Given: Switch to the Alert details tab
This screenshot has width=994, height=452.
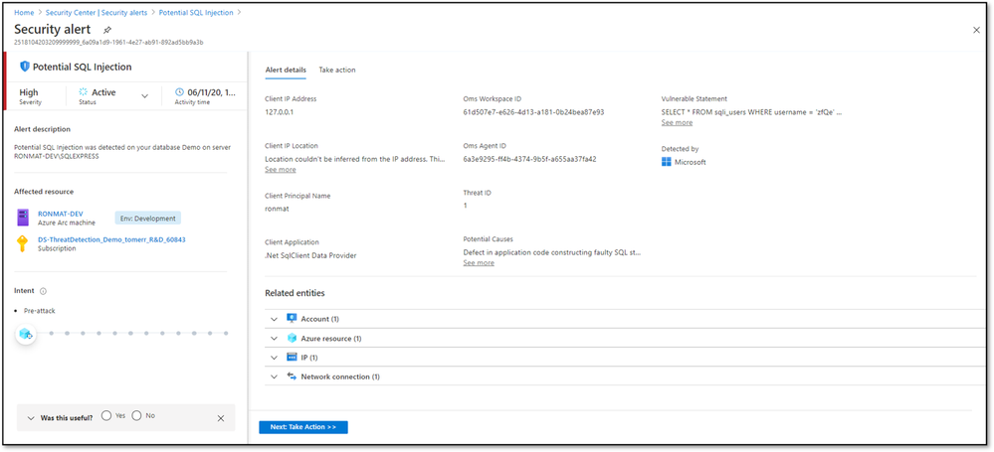Looking at the screenshot, I should (x=286, y=70).
